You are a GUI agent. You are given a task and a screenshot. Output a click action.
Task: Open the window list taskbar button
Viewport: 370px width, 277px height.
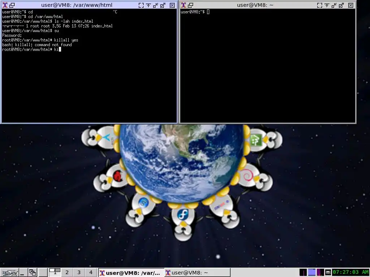pos(33,273)
